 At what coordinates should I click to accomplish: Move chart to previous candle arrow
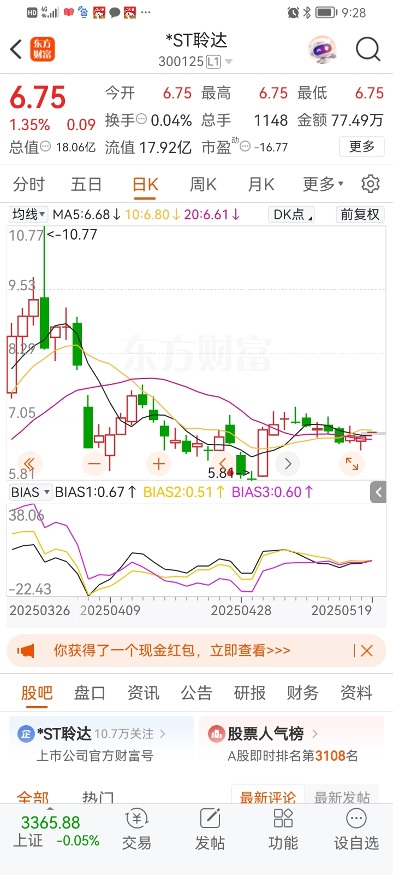223,464
